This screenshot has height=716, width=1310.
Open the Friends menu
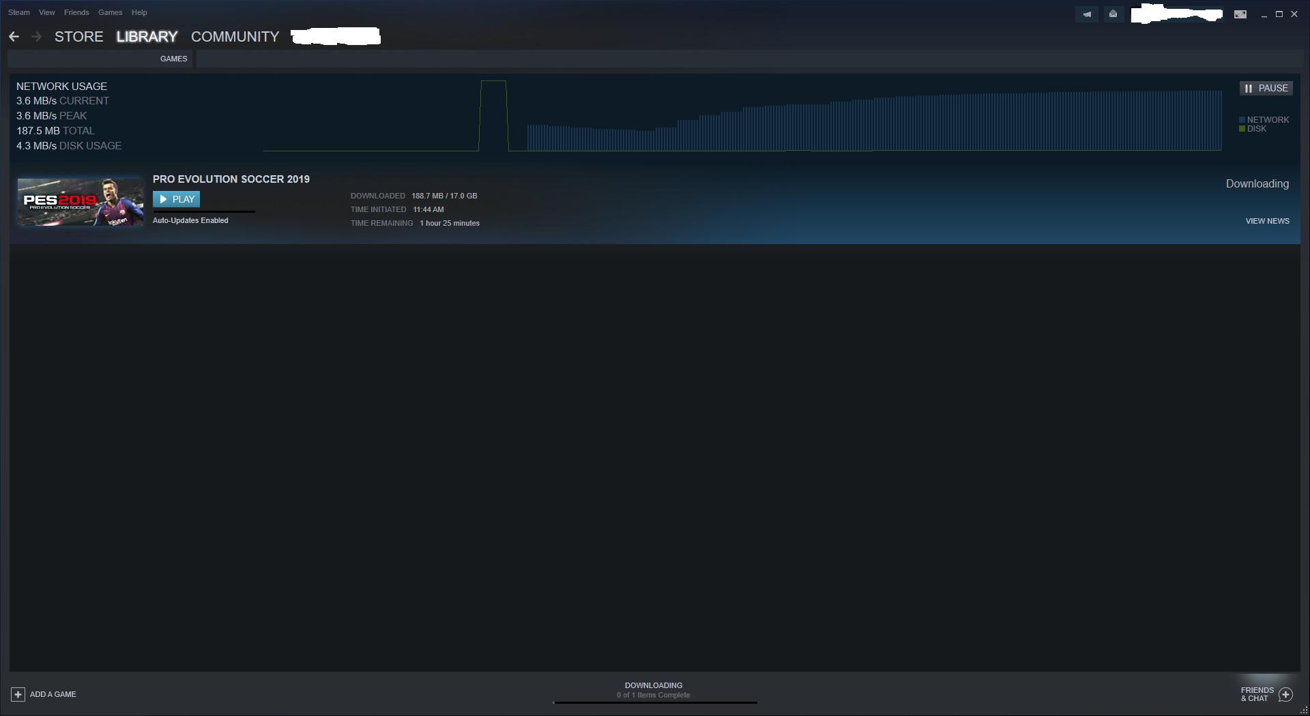click(x=76, y=12)
